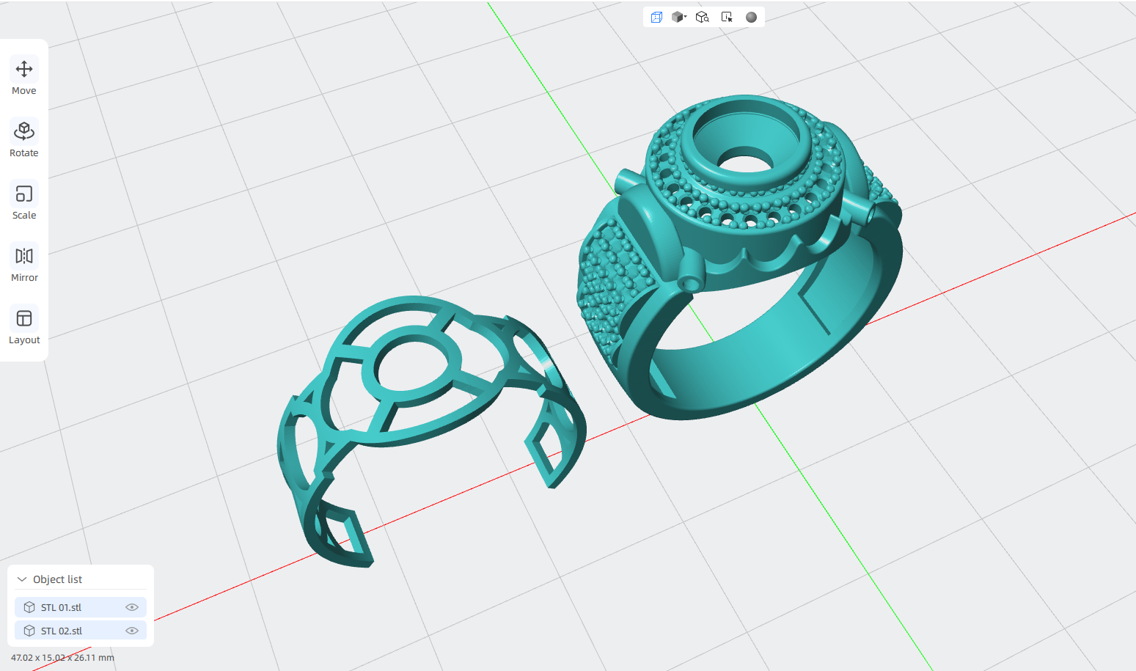Collapse the Object list panel

click(22, 579)
